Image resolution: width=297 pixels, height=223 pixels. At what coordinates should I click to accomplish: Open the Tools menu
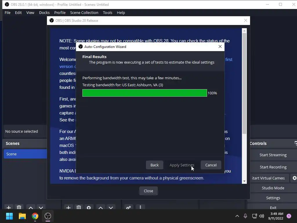[108, 12]
